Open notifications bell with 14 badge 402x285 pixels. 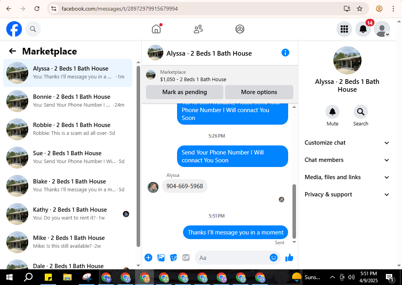363,29
